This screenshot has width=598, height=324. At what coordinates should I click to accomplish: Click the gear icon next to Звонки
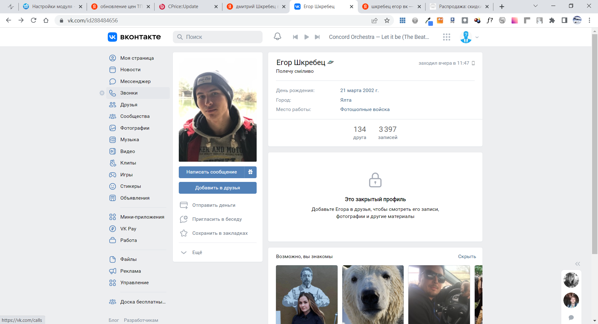[x=102, y=93]
